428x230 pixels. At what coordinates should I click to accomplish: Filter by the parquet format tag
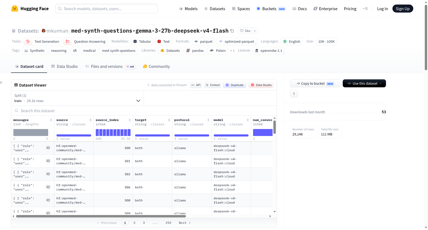click(x=203, y=41)
